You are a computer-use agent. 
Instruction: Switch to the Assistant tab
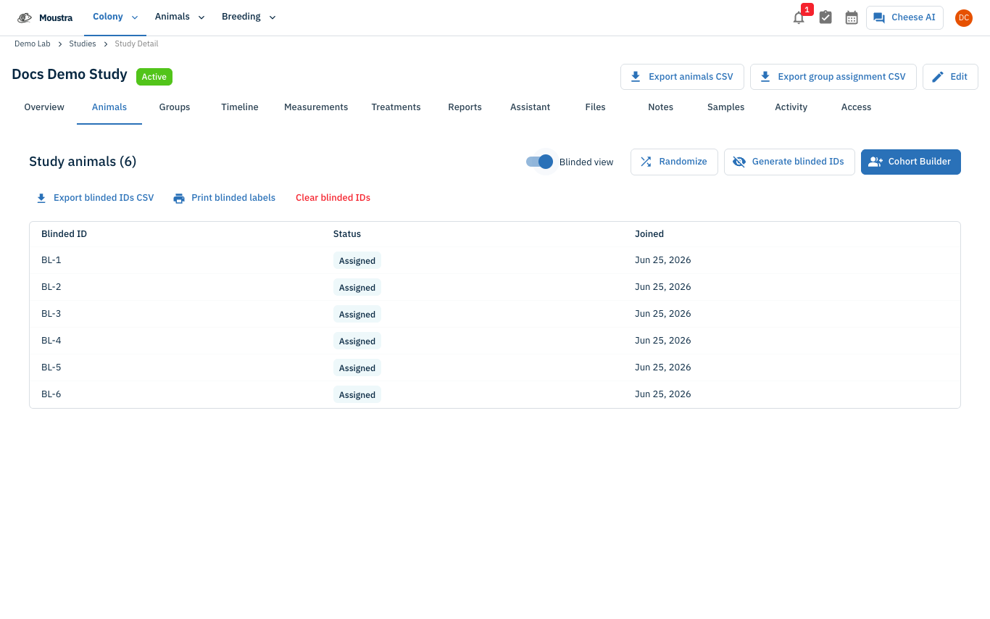[530, 107]
